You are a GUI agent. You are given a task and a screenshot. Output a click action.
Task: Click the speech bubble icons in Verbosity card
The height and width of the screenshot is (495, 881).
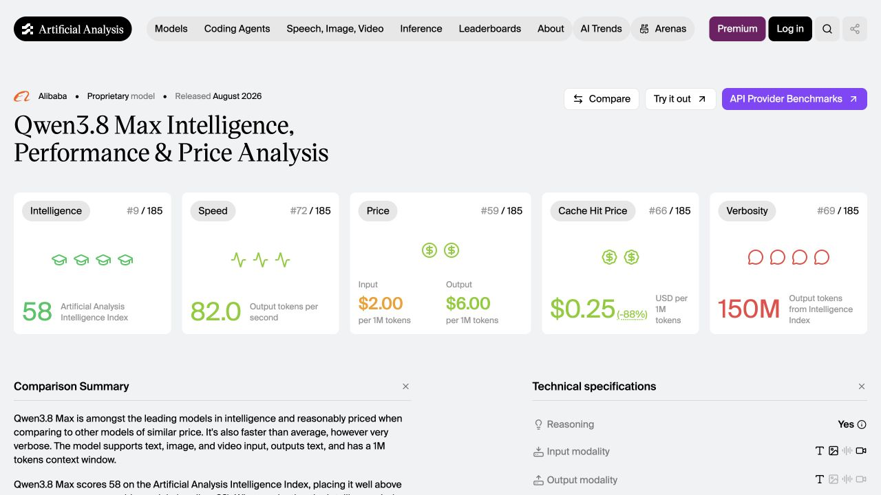click(789, 257)
